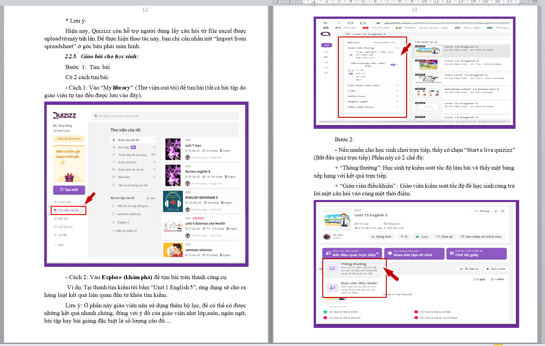The height and width of the screenshot is (346, 545).
Task: Select the 'chỉ câu đố' radio option
Action: coord(351,55)
